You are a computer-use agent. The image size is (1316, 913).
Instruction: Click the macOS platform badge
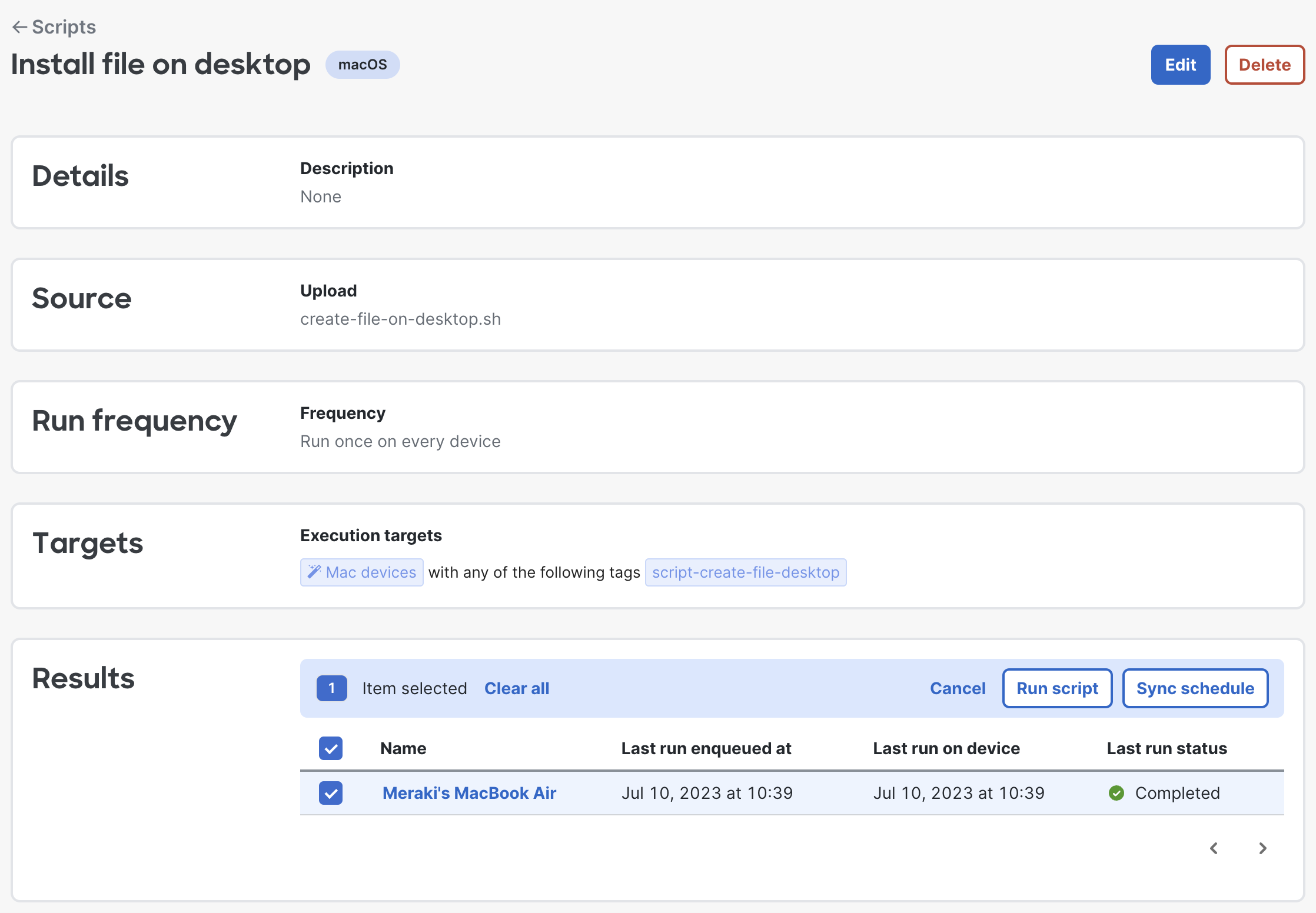coord(363,65)
